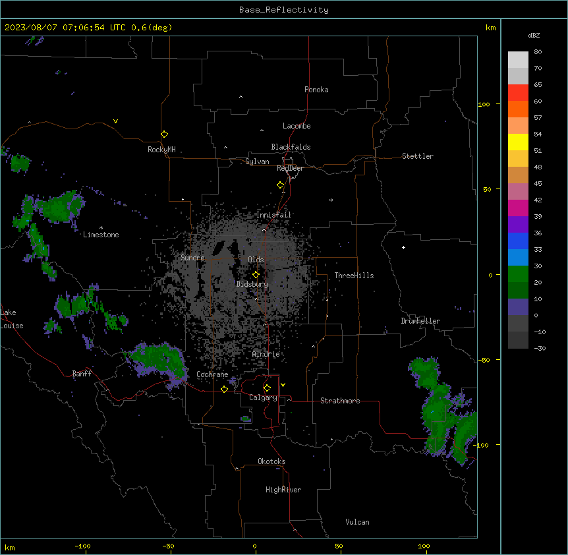The width and height of the screenshot is (568, 555).
Task: Click the Limestone label
Action: [101, 235]
